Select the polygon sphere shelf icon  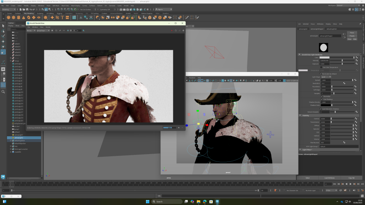click(x=9, y=17)
